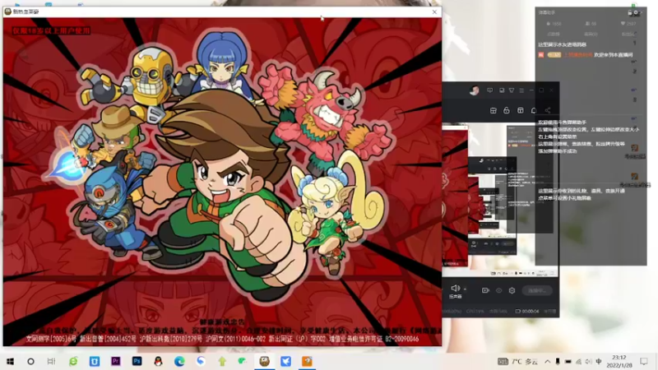Toggle the eye preview icon in streaming app

click(x=499, y=290)
